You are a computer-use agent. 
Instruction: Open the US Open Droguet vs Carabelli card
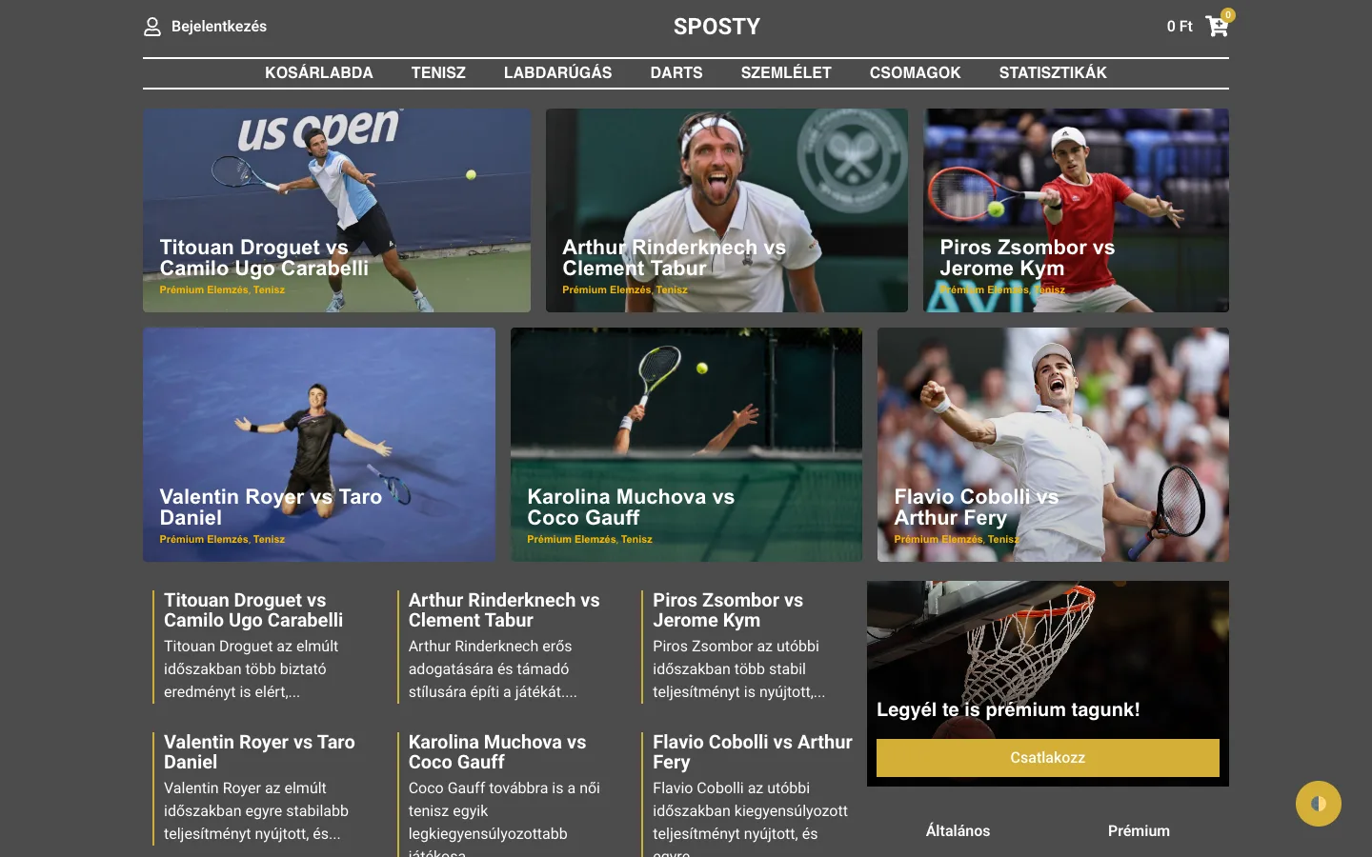coord(336,210)
